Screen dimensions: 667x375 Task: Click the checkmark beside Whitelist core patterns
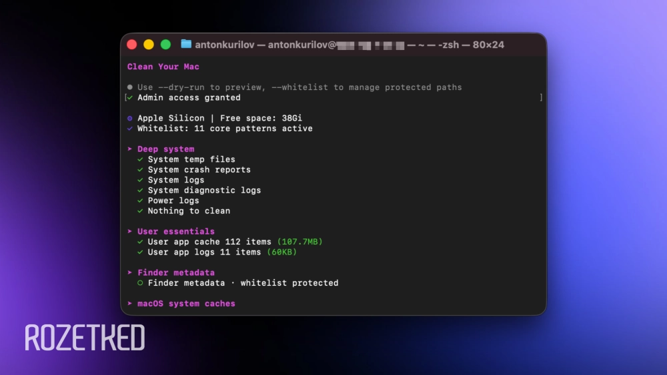(130, 129)
